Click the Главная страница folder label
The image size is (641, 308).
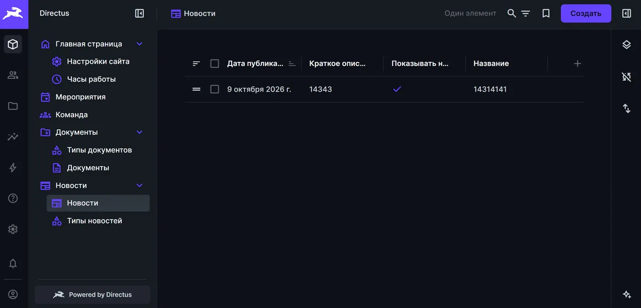89,44
